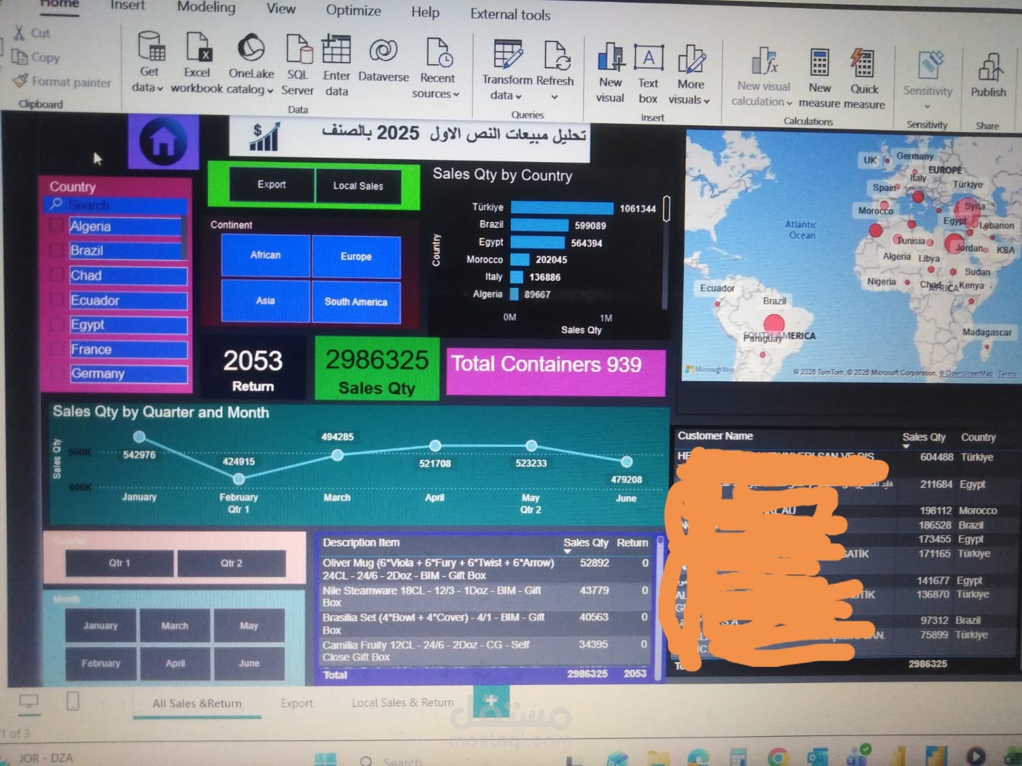Expand the Get data dropdown arrow
The width and height of the screenshot is (1022, 766).
coord(160,88)
